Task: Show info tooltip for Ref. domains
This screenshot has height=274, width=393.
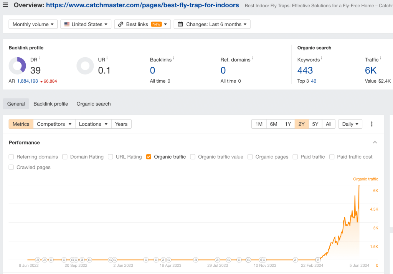Action: (252, 58)
